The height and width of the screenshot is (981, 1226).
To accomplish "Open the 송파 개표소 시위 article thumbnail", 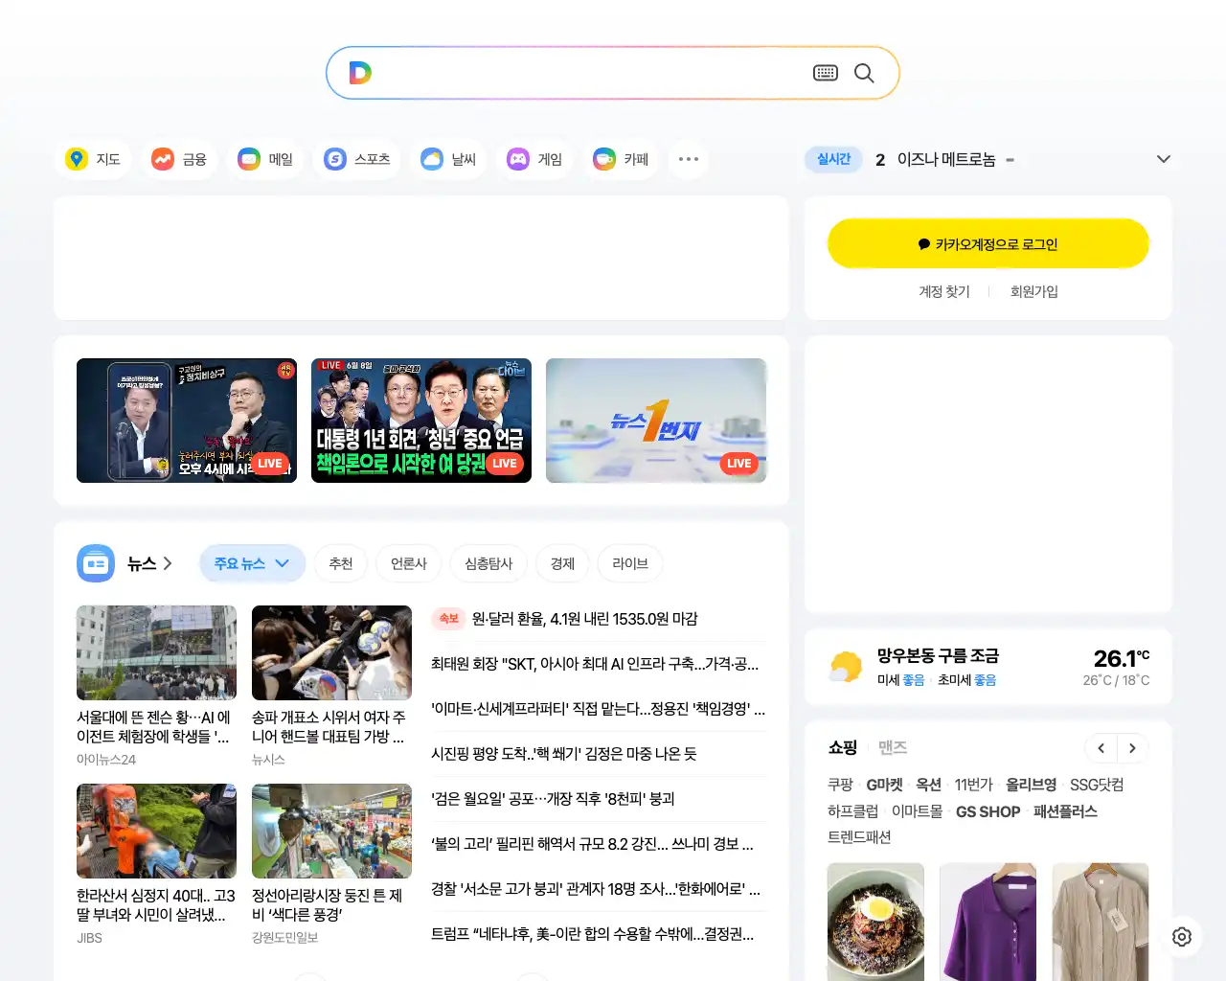I will click(x=331, y=652).
